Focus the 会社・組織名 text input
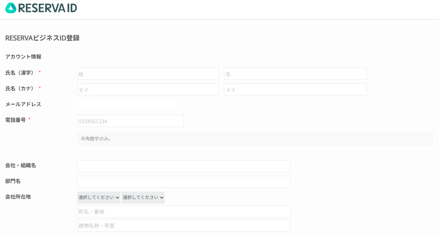Image resolution: width=439 pixels, height=234 pixels. pyautogui.click(x=184, y=166)
